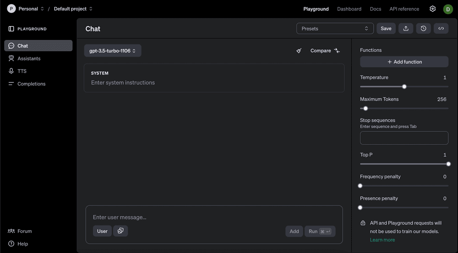Viewport: 458px width, 253px height.
Task: Click the clear chat broom icon
Action: (299, 51)
